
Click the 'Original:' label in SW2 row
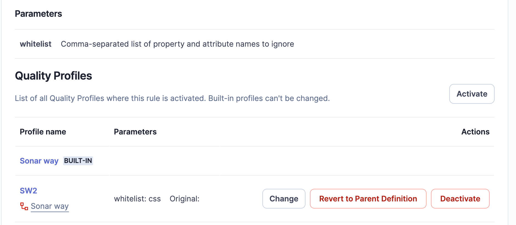184,199
